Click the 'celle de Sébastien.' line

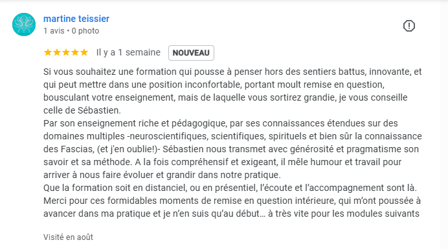(82, 110)
